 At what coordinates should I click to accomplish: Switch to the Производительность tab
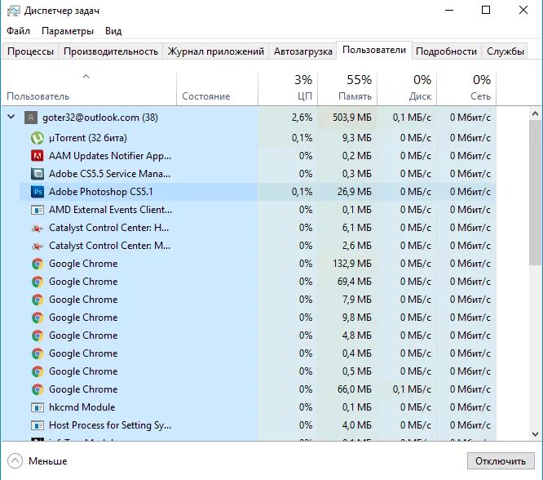tap(111, 51)
